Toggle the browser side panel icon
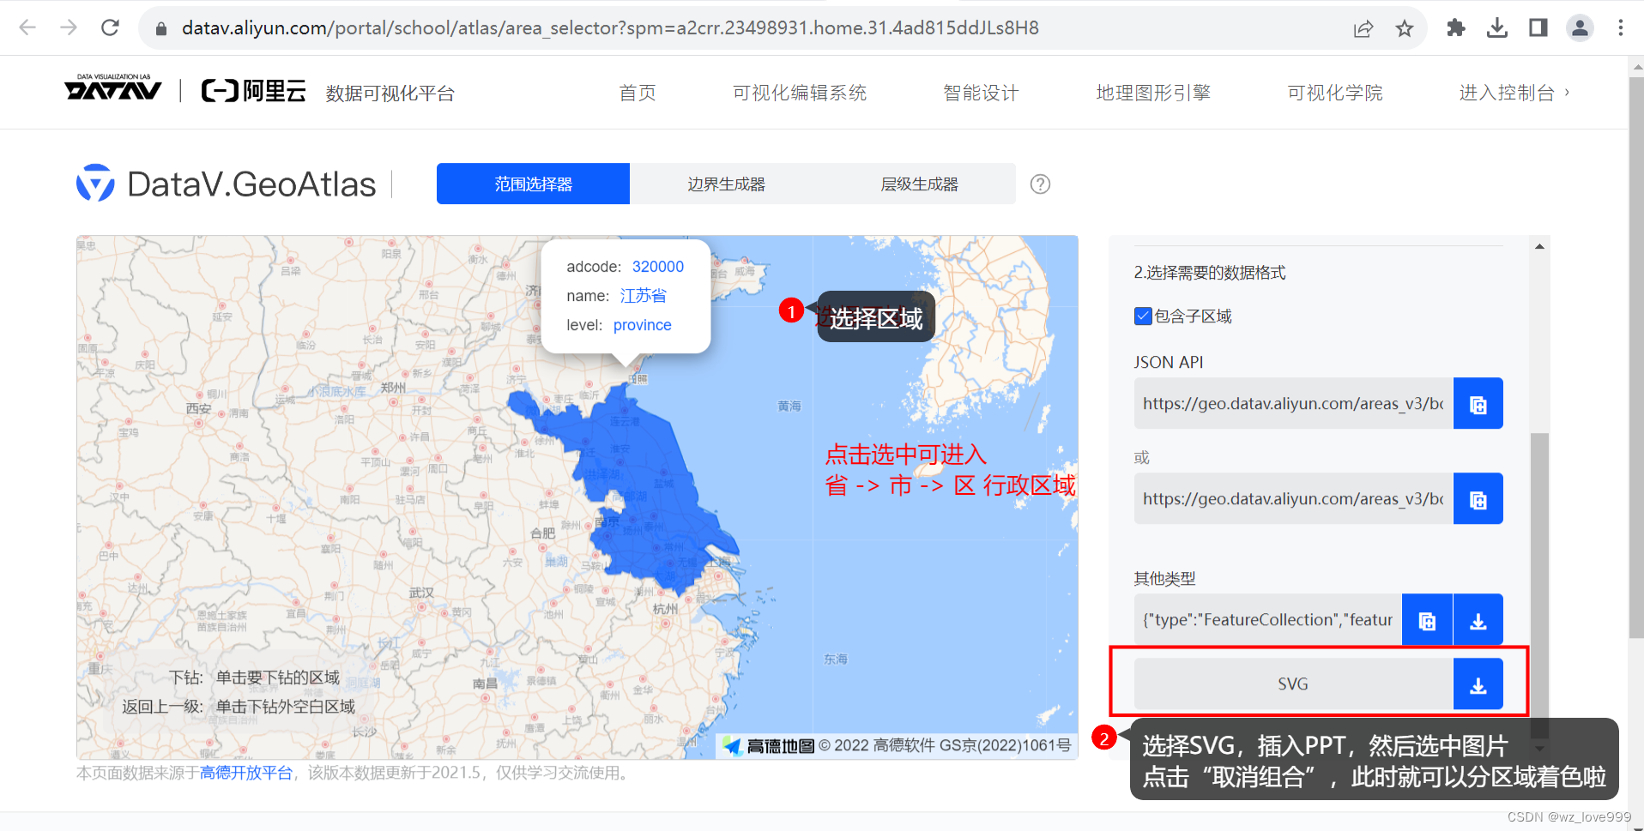Viewport: 1644px width, 831px height. (1538, 27)
